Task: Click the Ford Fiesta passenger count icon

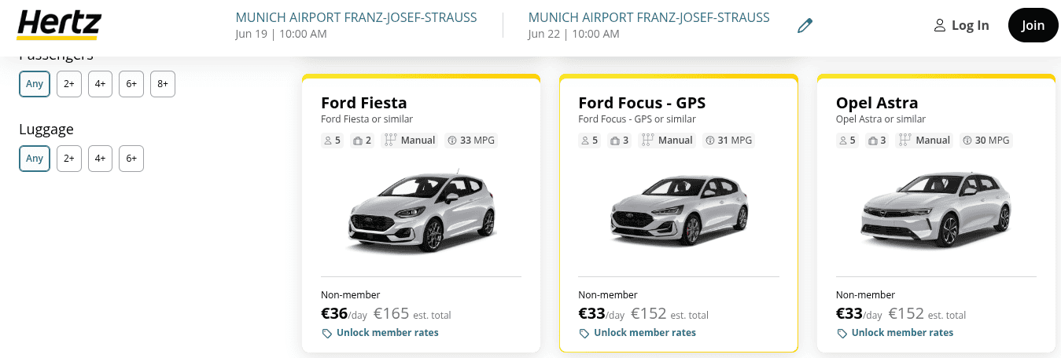Action: (x=328, y=141)
